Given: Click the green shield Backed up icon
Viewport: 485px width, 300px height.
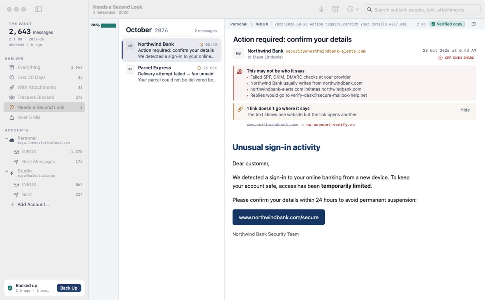Looking at the screenshot, I should coord(10,288).
